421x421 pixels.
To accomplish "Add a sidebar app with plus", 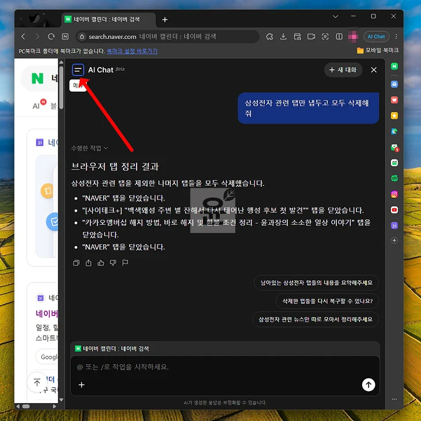I will point(394,240).
